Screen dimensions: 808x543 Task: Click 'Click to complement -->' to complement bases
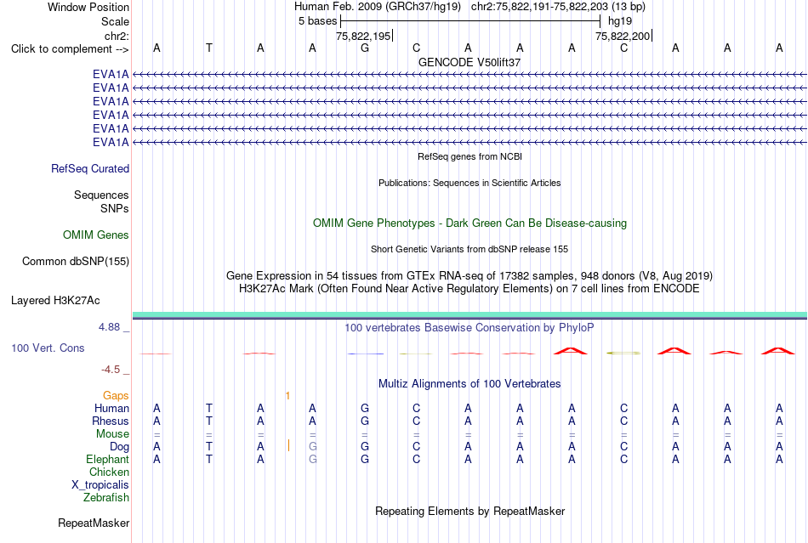click(x=70, y=49)
